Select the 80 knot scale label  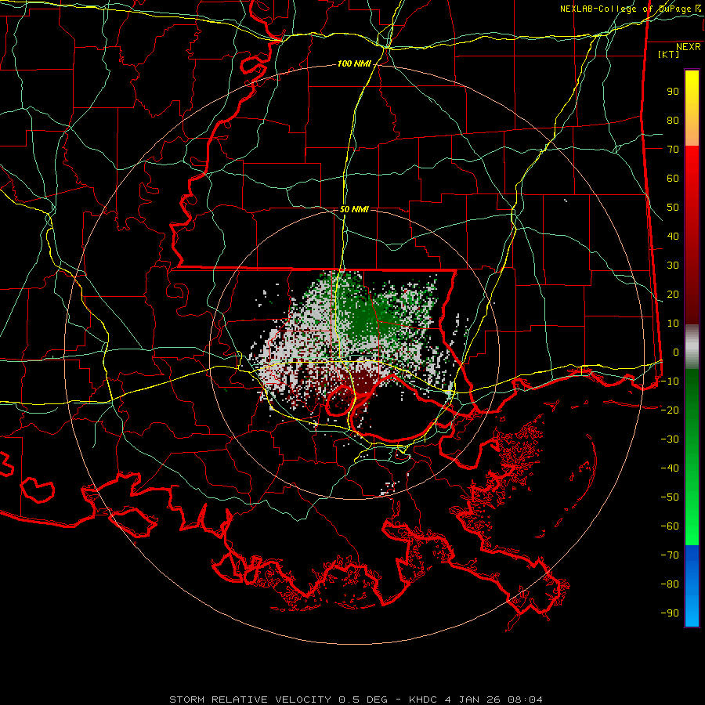coord(673,121)
